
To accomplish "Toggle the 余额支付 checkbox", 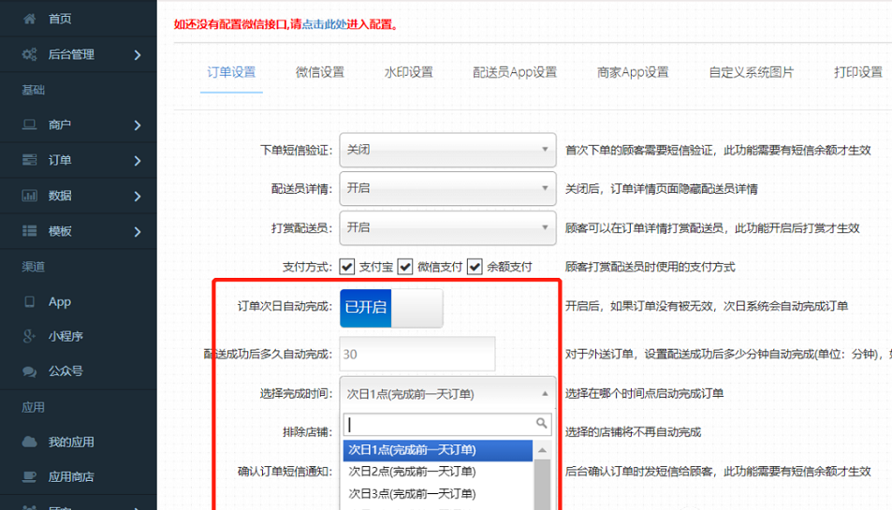I will 475,267.
